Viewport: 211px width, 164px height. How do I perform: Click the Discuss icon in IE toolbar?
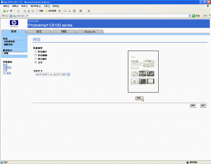click(x=81, y=11)
